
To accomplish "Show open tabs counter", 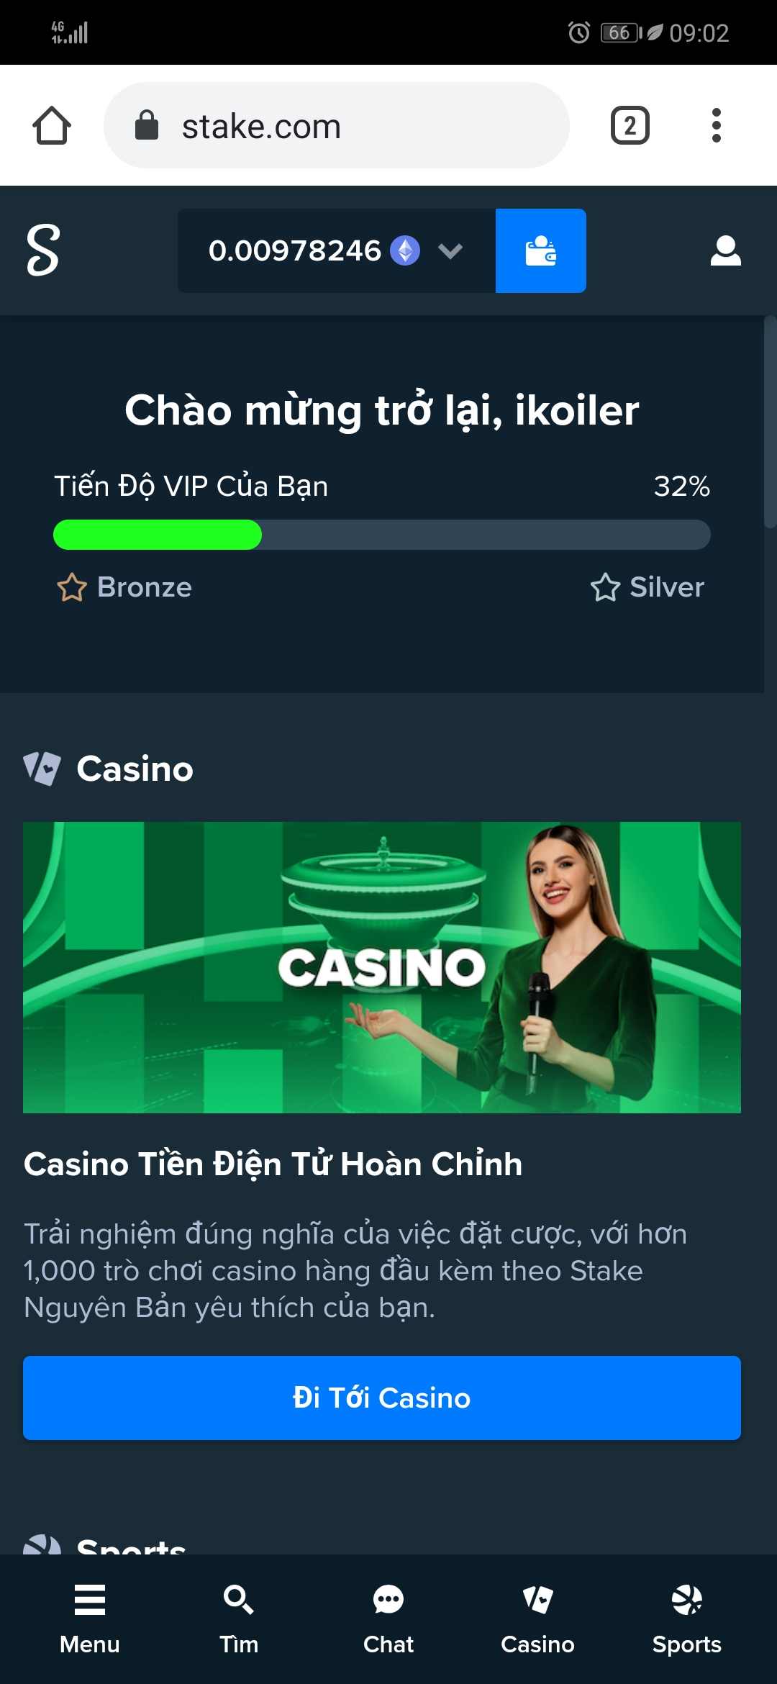I will [x=630, y=125].
